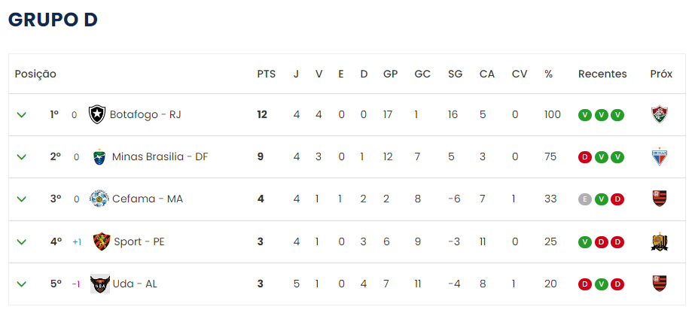698x334 pixels.
Task: Sort table by PTS column header
Action: (267, 74)
